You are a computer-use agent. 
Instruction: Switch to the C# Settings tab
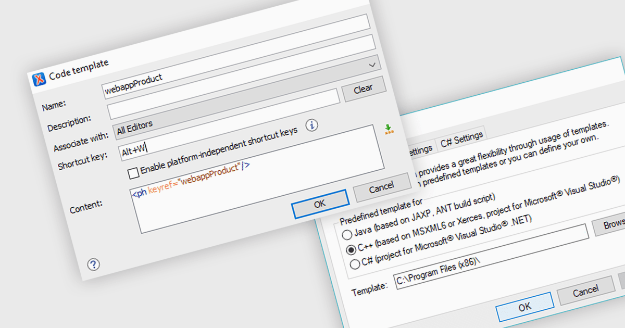[461, 138]
